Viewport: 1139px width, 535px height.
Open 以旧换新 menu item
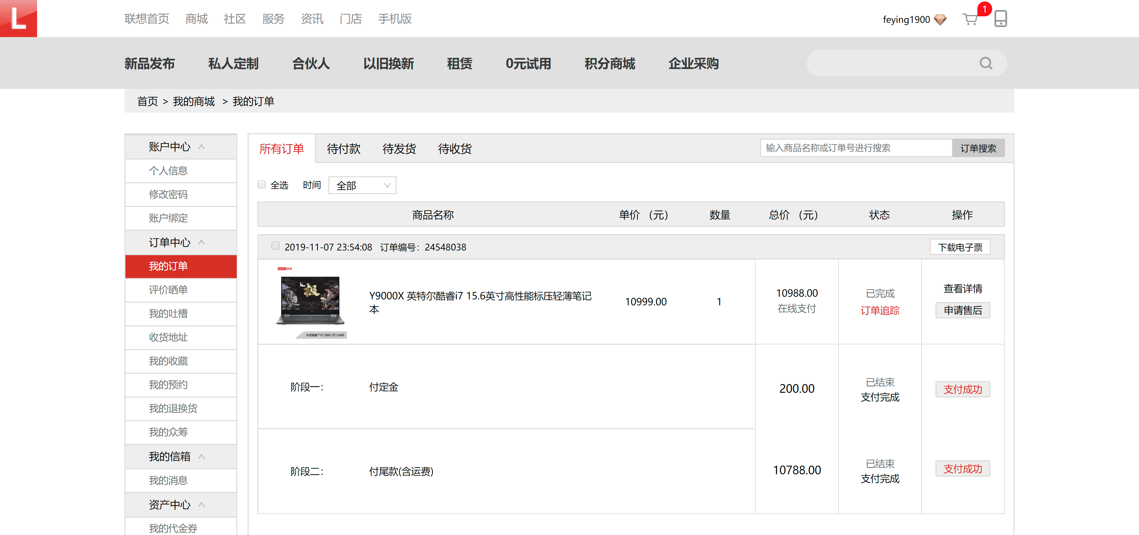coord(389,64)
